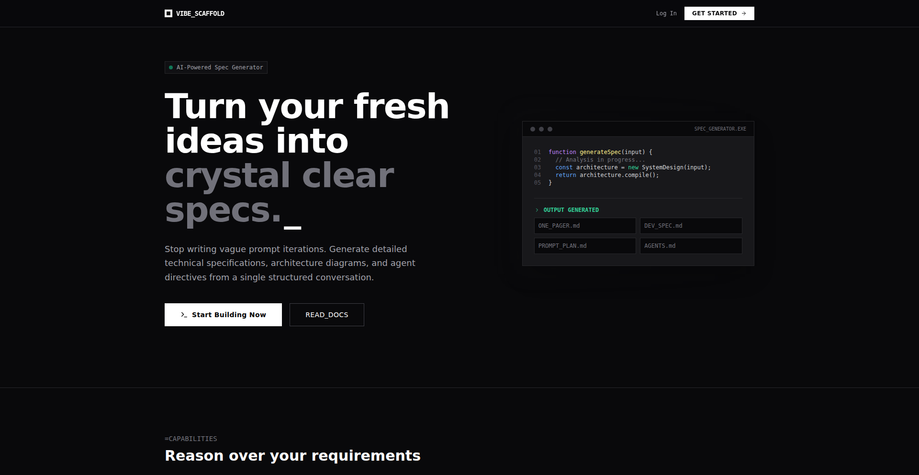Open the AGENTS.md output file

pos(691,246)
